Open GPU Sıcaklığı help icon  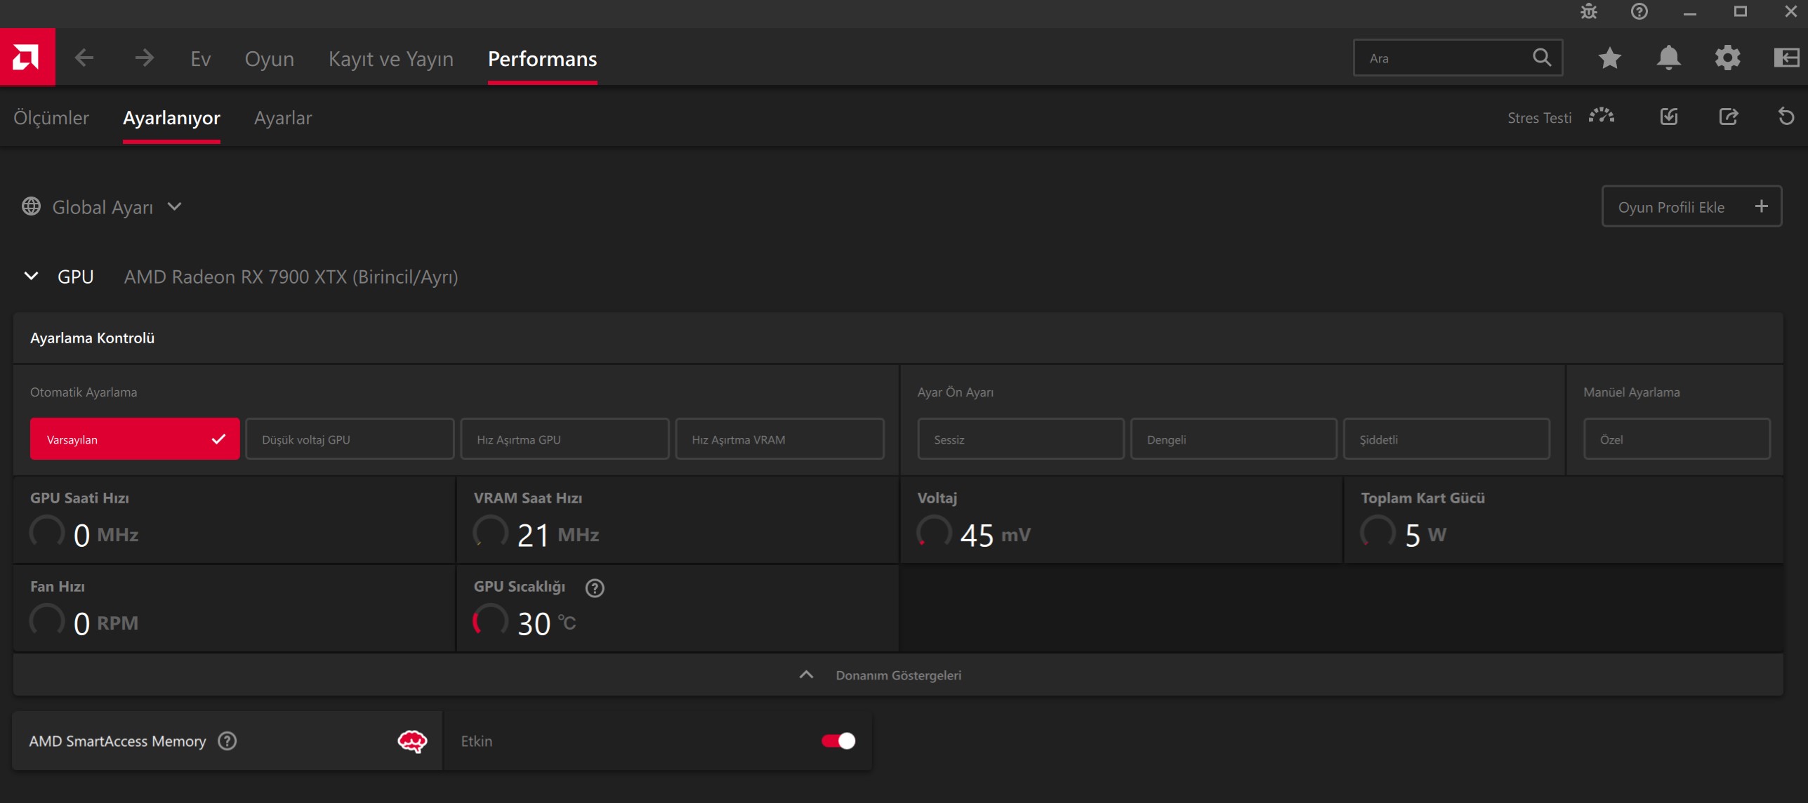pyautogui.click(x=595, y=588)
